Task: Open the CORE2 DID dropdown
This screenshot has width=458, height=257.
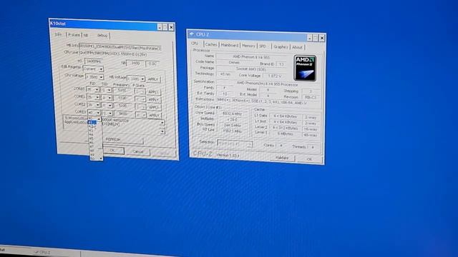Action: pyautogui.click(x=109, y=106)
